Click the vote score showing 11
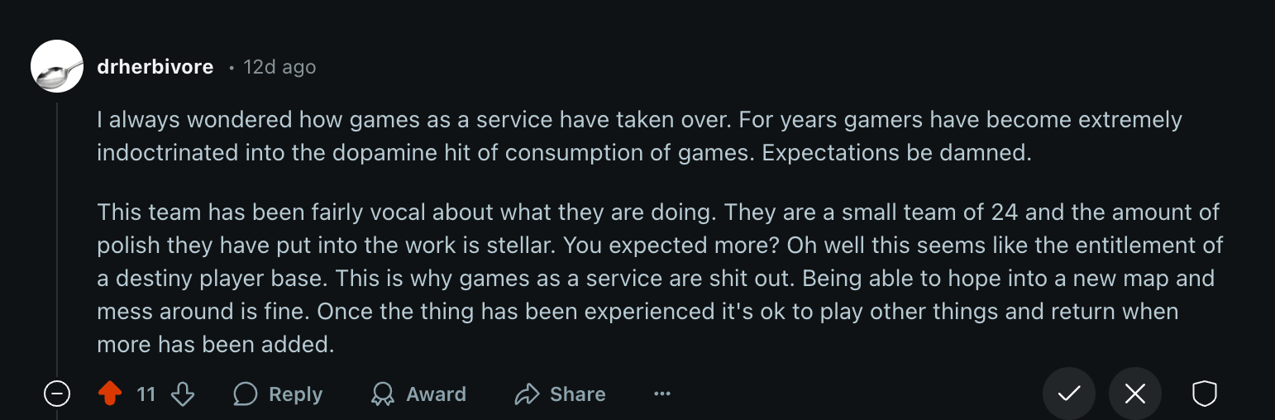 (x=146, y=394)
